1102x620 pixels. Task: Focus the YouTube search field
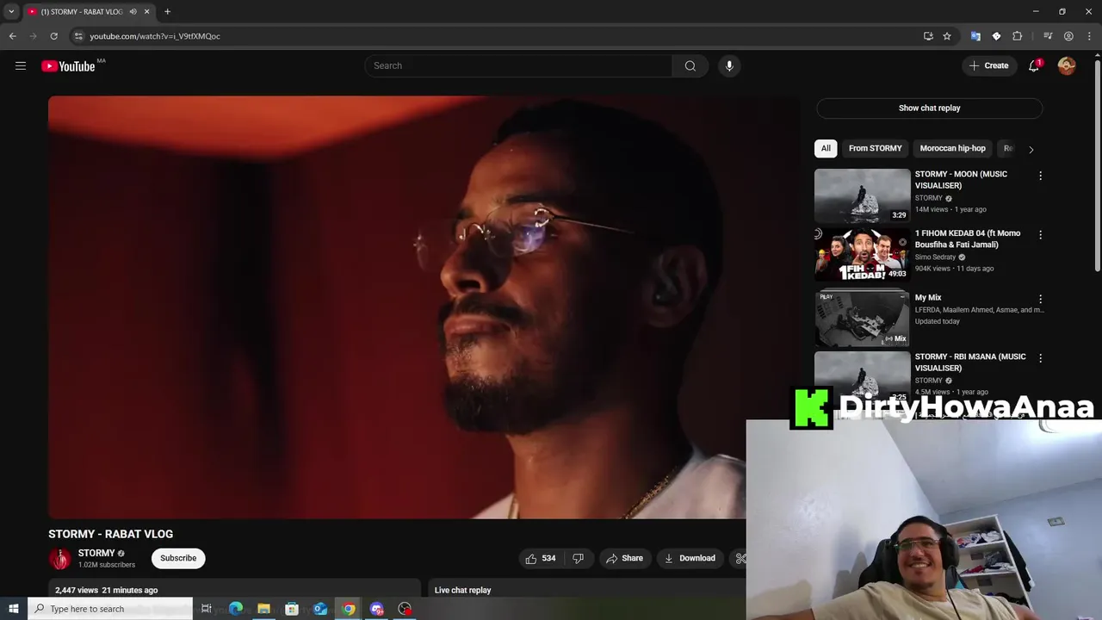tap(518, 65)
